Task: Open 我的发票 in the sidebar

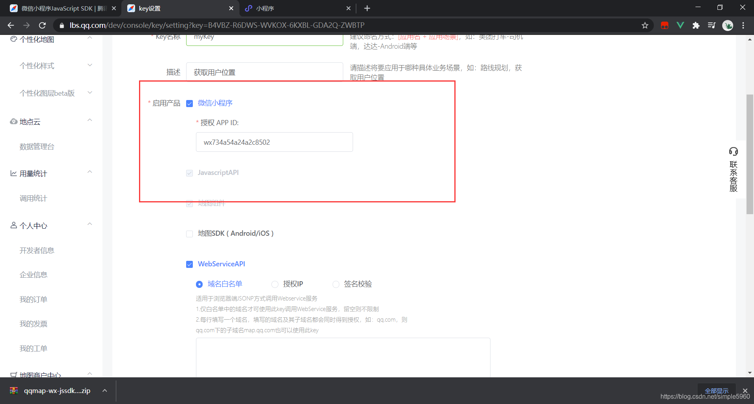Action: 33,324
